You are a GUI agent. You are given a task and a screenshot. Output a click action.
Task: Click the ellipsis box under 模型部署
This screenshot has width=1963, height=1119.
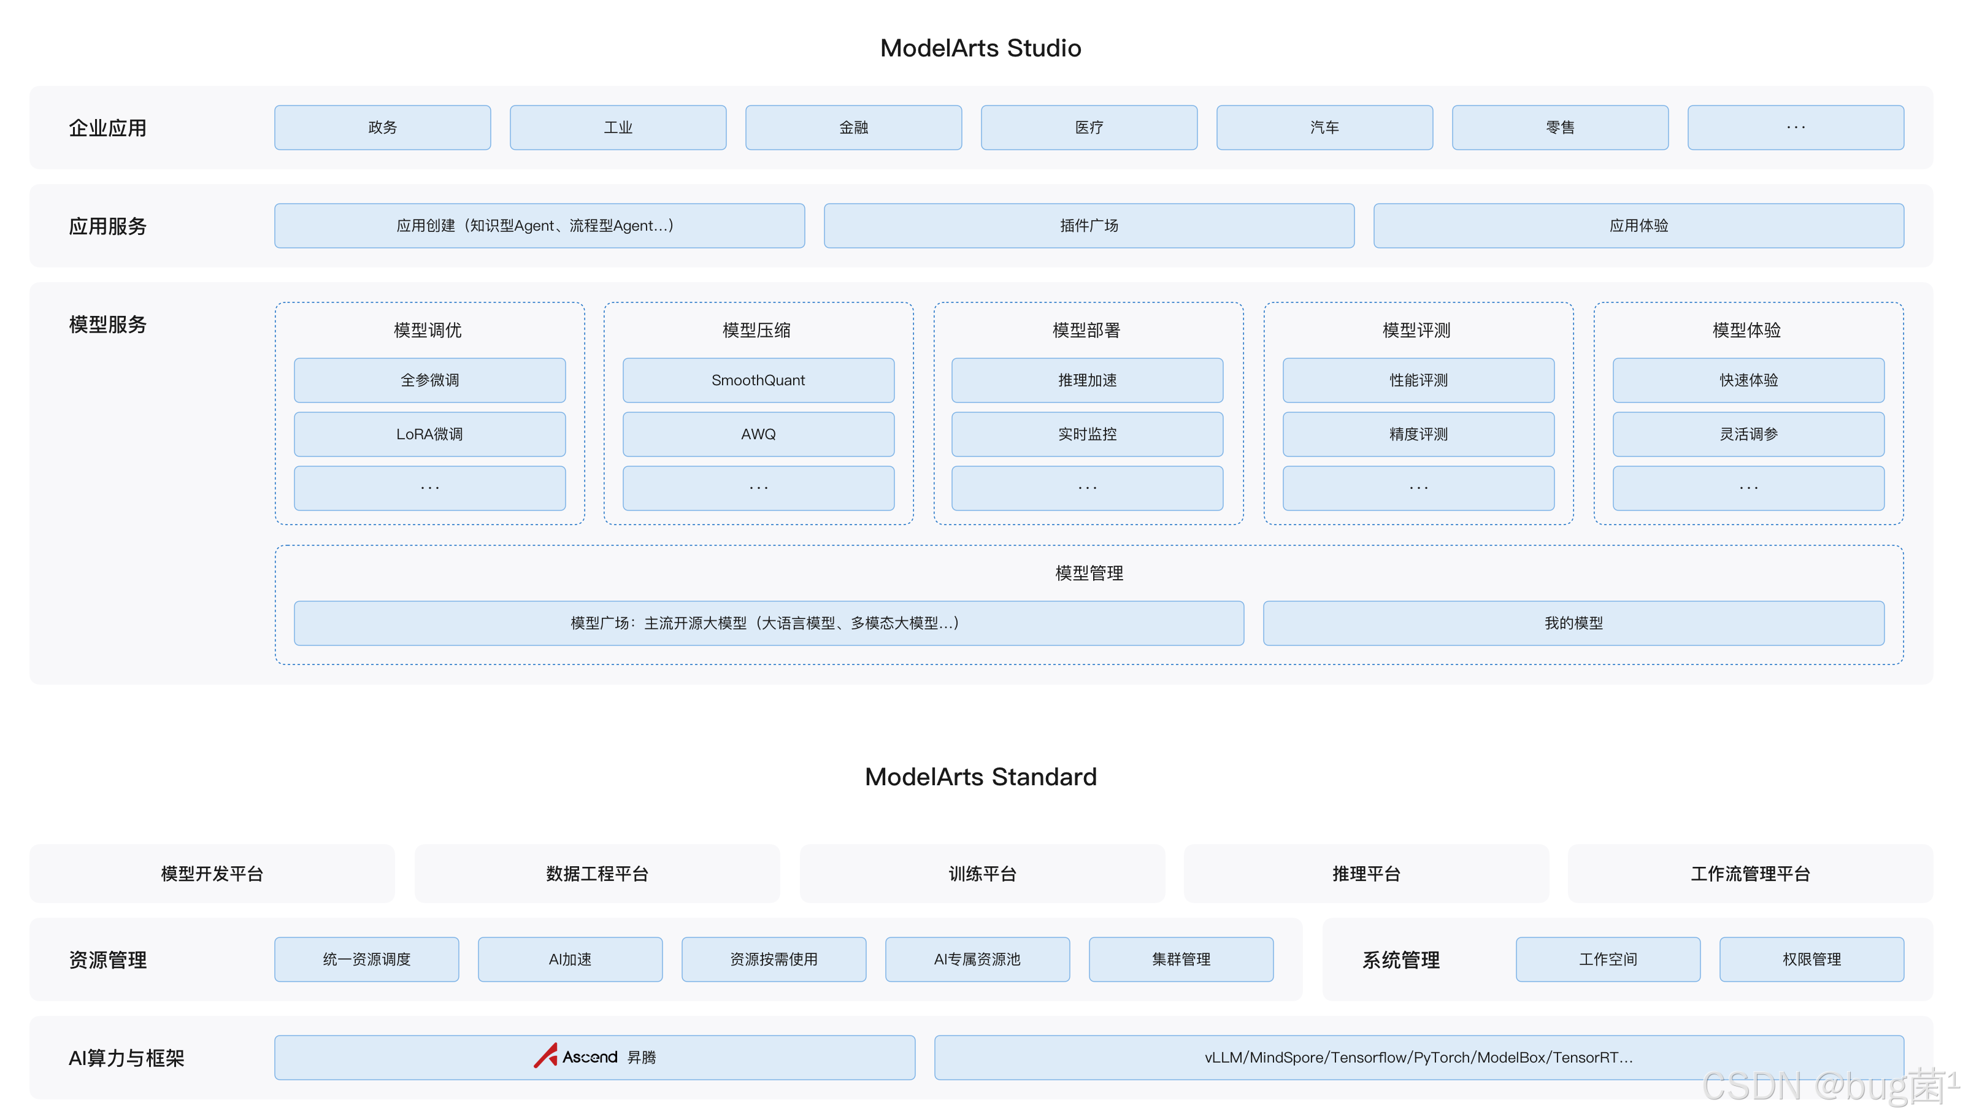click(1087, 487)
